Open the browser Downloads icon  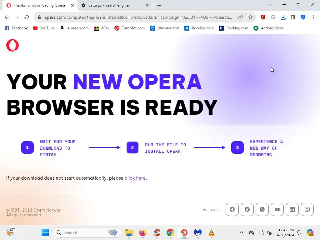[283, 17]
